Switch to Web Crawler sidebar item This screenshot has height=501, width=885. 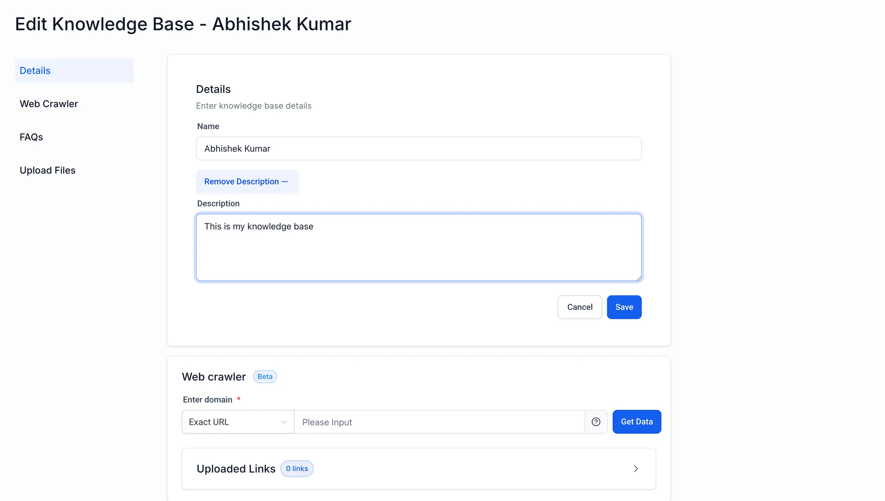pos(49,104)
